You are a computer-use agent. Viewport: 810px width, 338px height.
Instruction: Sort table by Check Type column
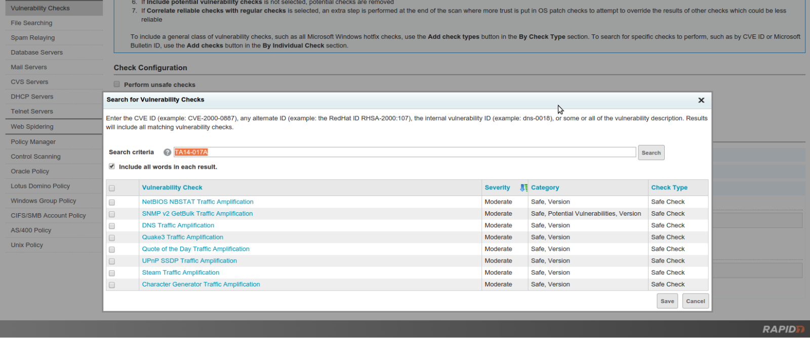click(x=669, y=187)
